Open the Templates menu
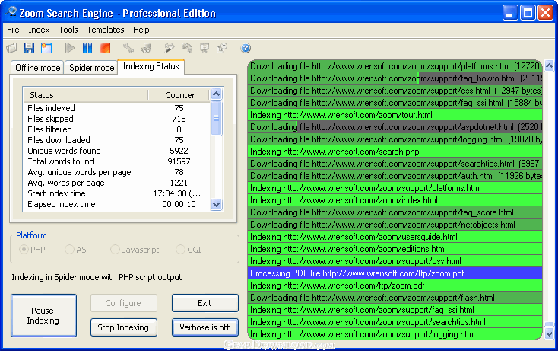 pos(106,30)
